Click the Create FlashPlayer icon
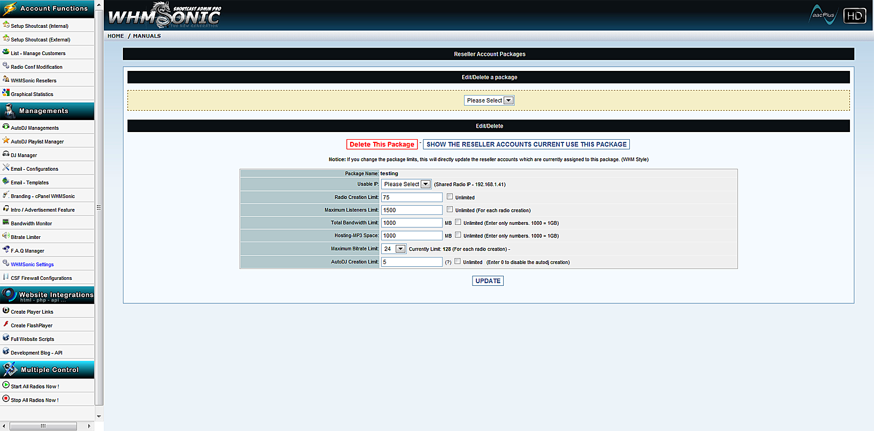Screen dimensions: 874x431 6,325
